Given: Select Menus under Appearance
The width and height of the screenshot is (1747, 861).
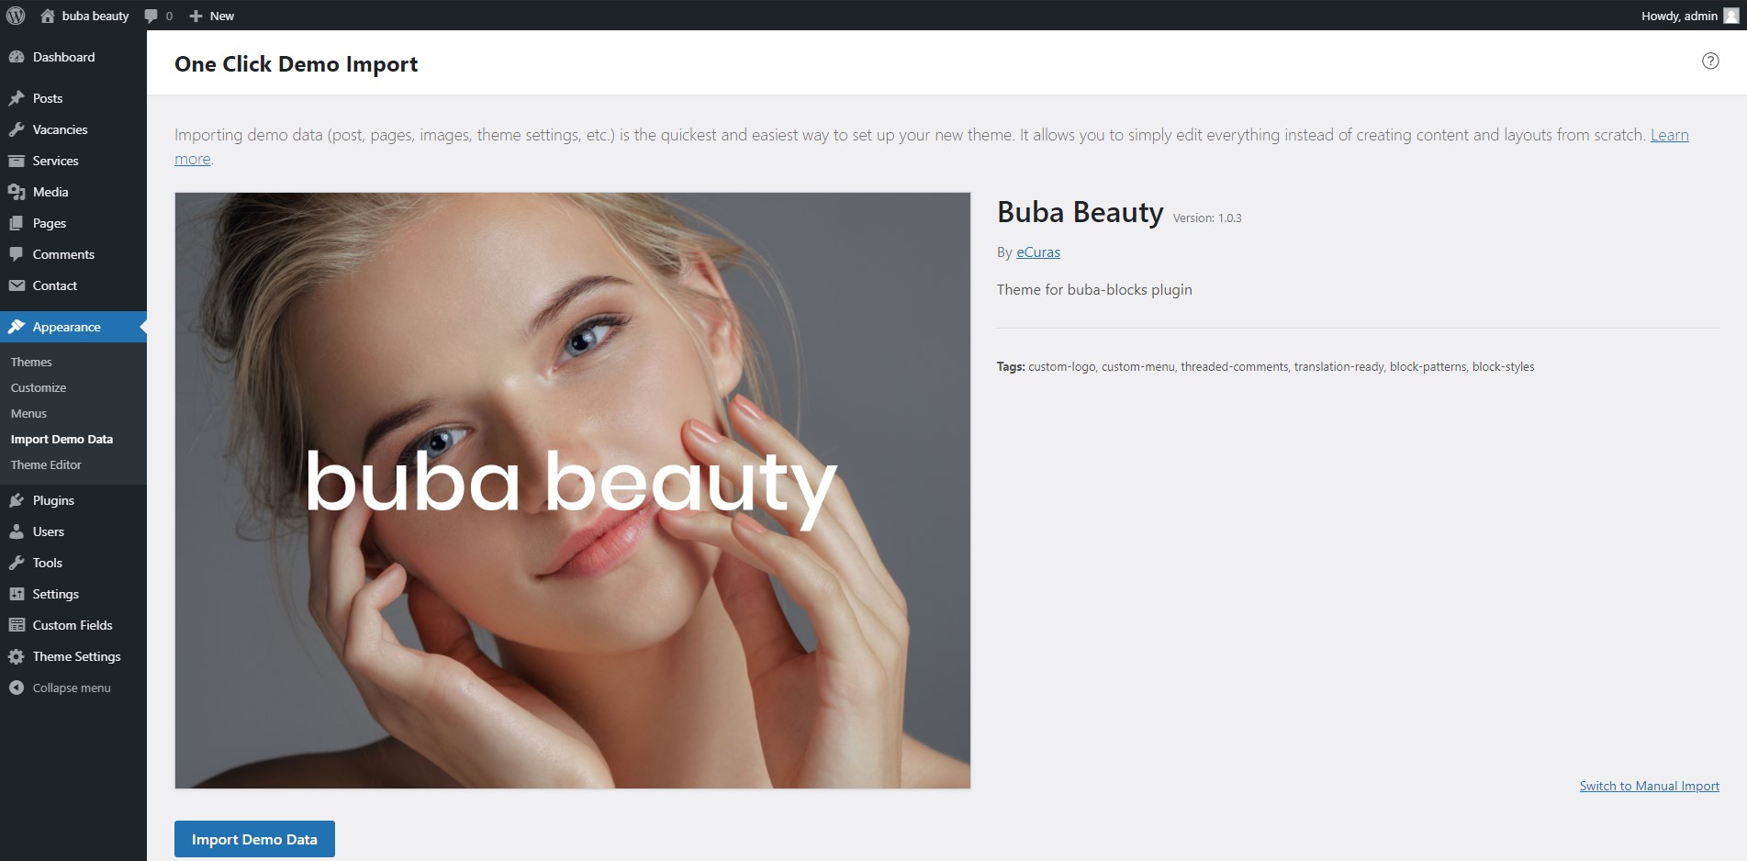Looking at the screenshot, I should click(28, 413).
